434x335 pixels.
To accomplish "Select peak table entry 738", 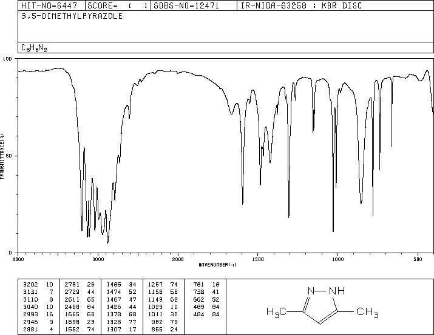I will 198,292.
